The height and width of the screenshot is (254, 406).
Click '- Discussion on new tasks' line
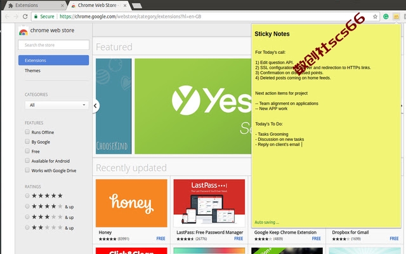(279, 140)
